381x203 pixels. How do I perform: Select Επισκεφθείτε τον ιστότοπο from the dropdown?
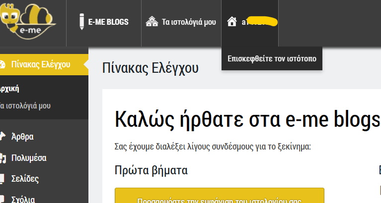(x=272, y=58)
